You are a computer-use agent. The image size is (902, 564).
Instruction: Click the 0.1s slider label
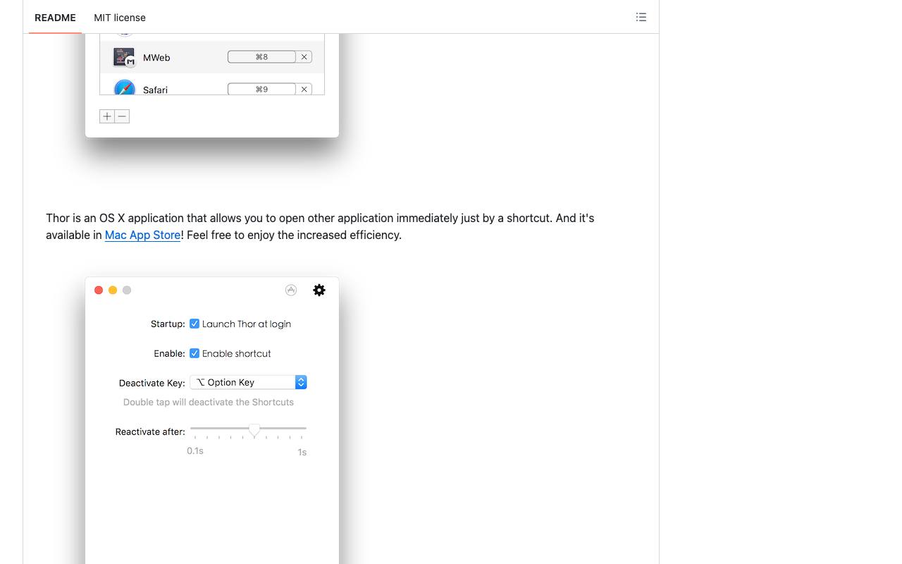(195, 450)
